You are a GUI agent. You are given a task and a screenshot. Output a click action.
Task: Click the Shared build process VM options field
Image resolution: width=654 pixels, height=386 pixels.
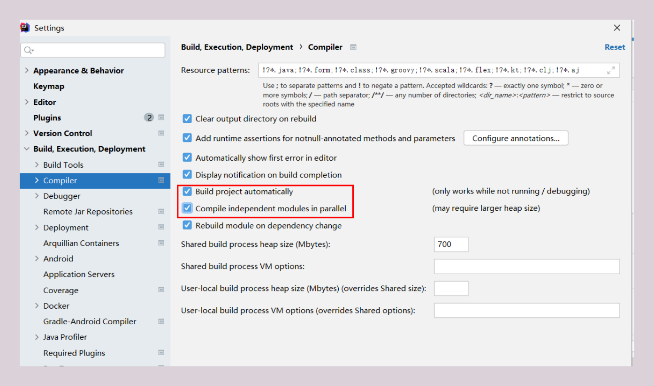(526, 267)
